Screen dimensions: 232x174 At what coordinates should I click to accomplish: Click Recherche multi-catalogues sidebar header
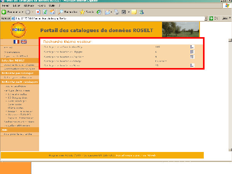(20, 82)
